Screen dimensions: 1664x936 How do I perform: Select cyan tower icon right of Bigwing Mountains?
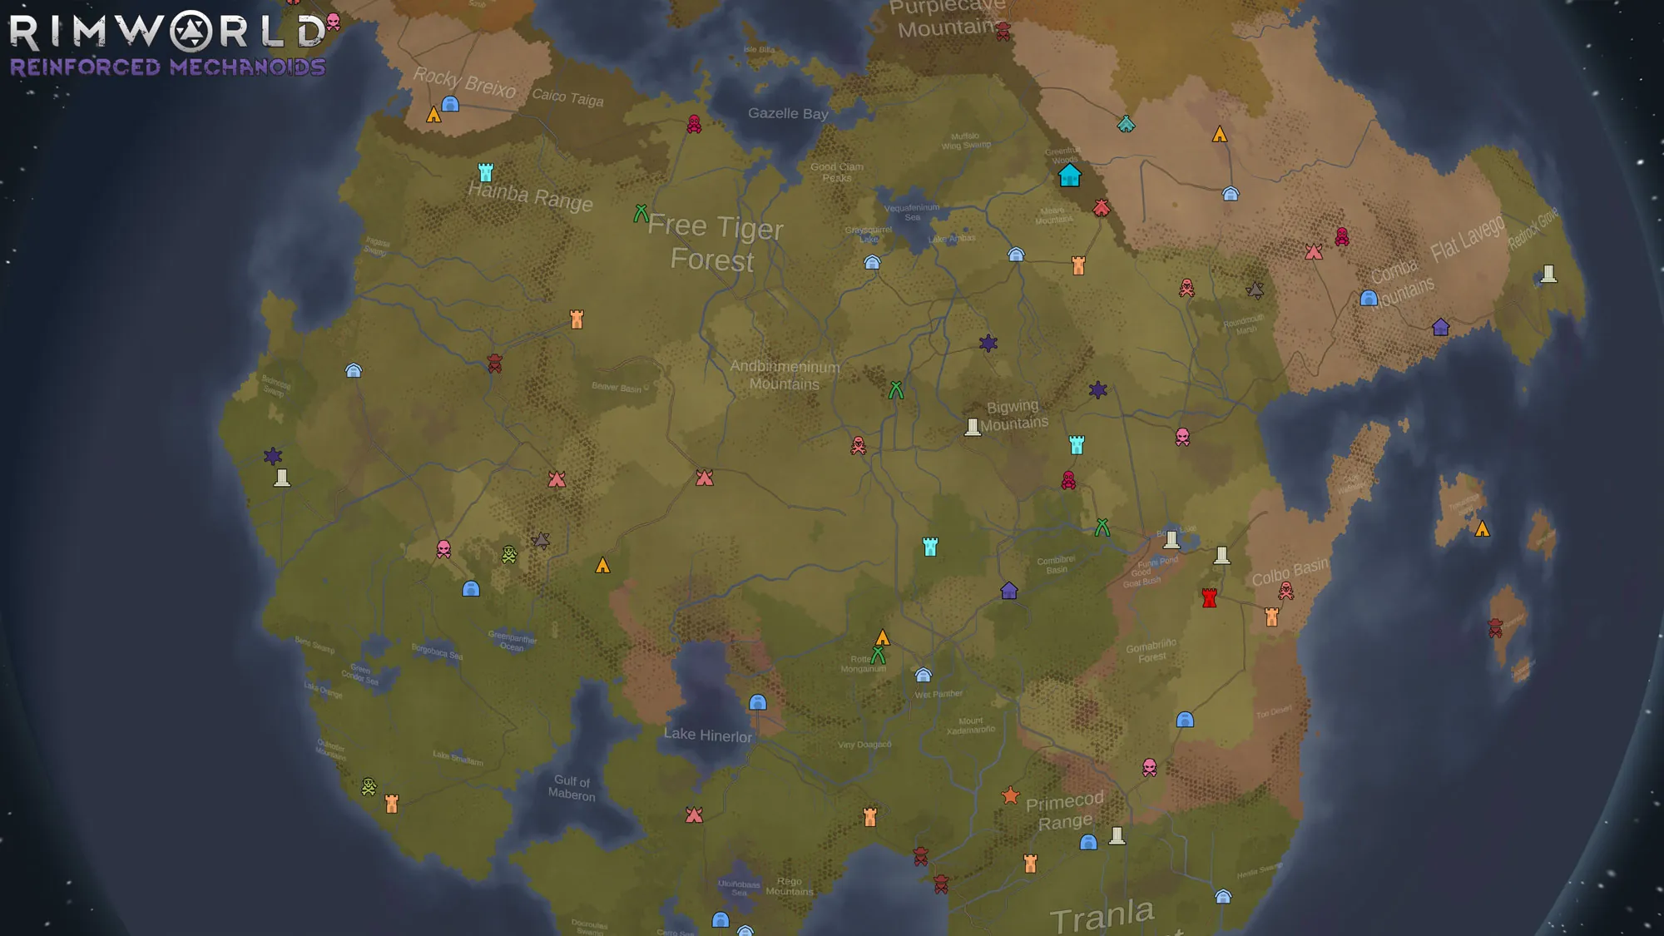coord(1077,444)
